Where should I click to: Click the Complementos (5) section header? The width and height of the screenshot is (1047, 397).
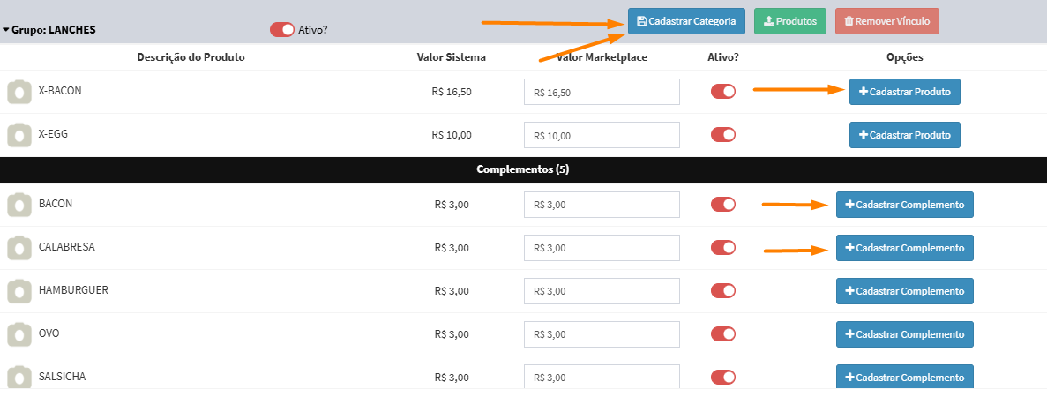(x=523, y=169)
